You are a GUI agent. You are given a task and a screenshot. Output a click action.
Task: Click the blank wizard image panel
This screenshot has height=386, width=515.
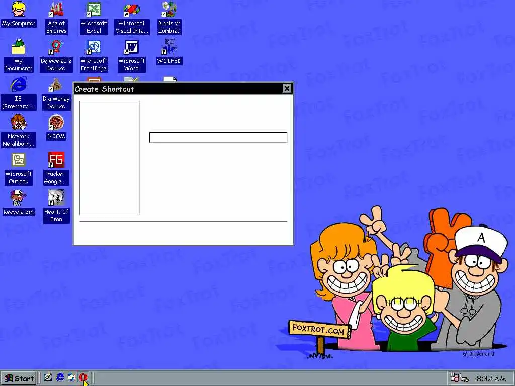tap(109, 157)
